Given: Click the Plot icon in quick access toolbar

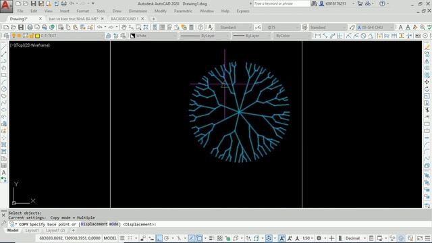Looking at the screenshot, I should (64, 3).
